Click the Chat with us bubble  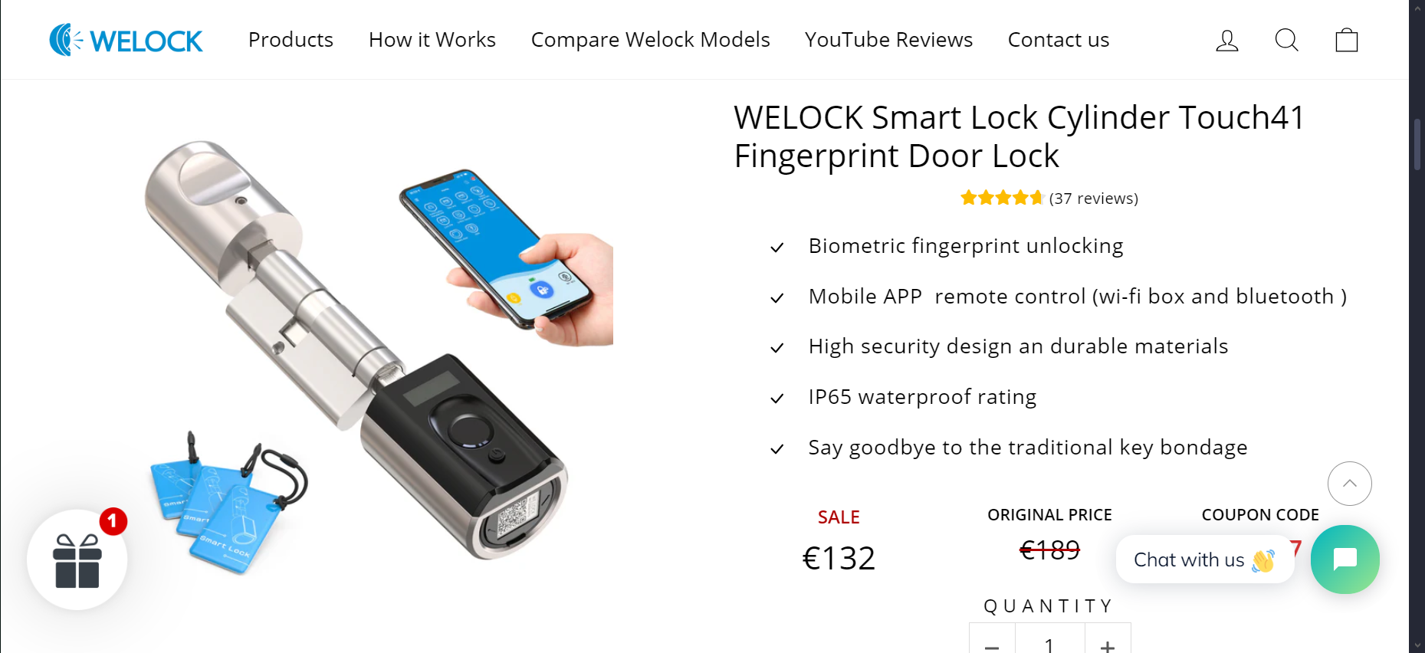click(x=1204, y=559)
